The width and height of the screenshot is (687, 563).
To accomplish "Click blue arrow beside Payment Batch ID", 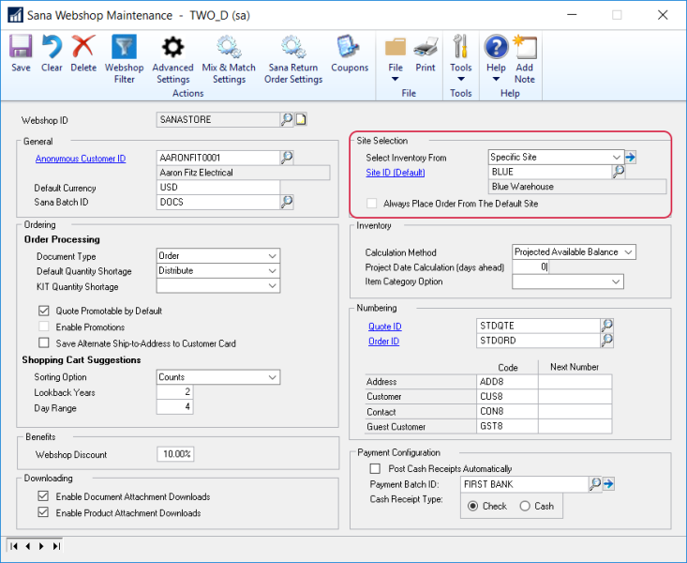I will coord(608,484).
